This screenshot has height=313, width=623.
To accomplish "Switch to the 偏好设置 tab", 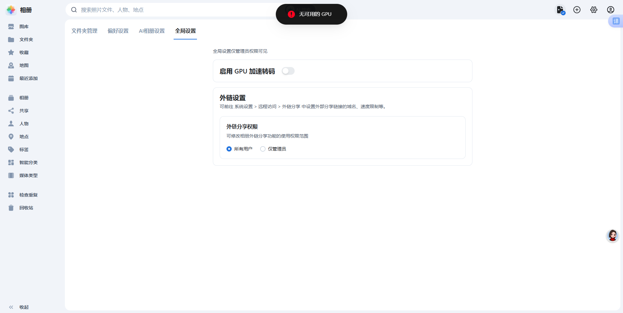I will coord(118,31).
